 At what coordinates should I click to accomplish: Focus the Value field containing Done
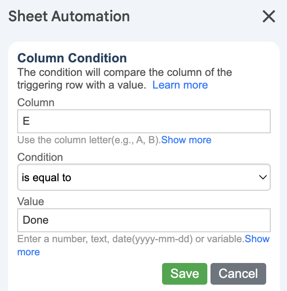143,220
